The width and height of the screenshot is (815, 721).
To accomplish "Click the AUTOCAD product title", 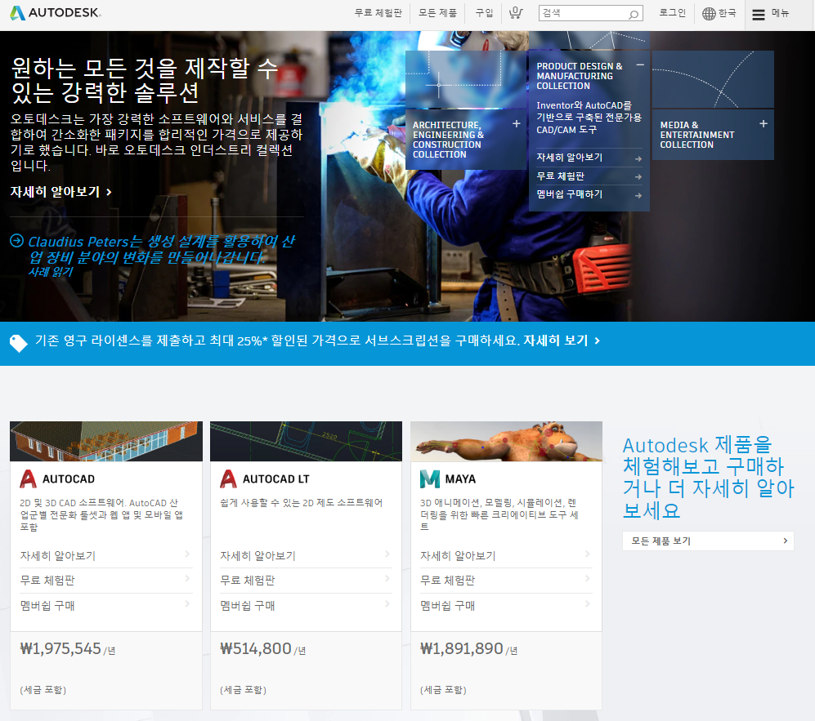I will tap(69, 479).
